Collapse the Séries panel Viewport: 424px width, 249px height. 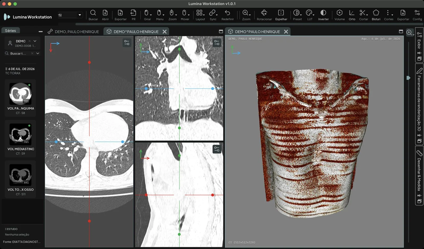pyautogui.click(x=41, y=31)
